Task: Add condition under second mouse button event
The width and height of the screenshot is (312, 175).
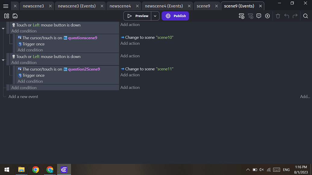Action: [24, 62]
